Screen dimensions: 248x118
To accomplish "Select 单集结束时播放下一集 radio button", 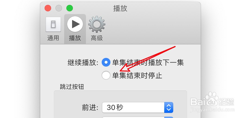I will pyautogui.click(x=106, y=62).
